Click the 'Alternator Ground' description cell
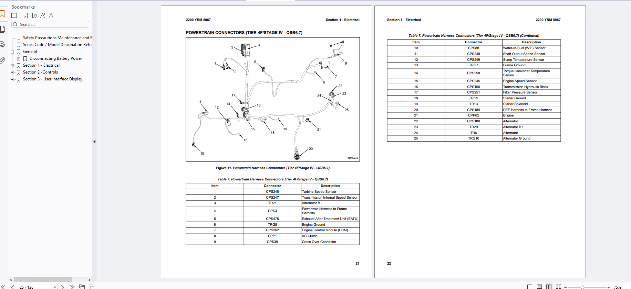This screenshot has width=631, height=289. 531,138
